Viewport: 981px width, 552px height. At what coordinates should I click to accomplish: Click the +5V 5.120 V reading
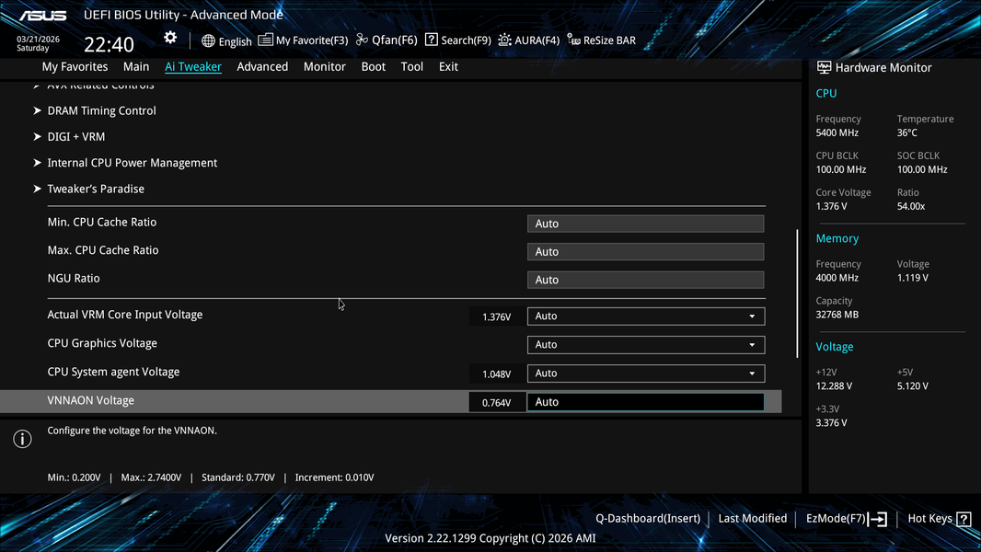[913, 386]
